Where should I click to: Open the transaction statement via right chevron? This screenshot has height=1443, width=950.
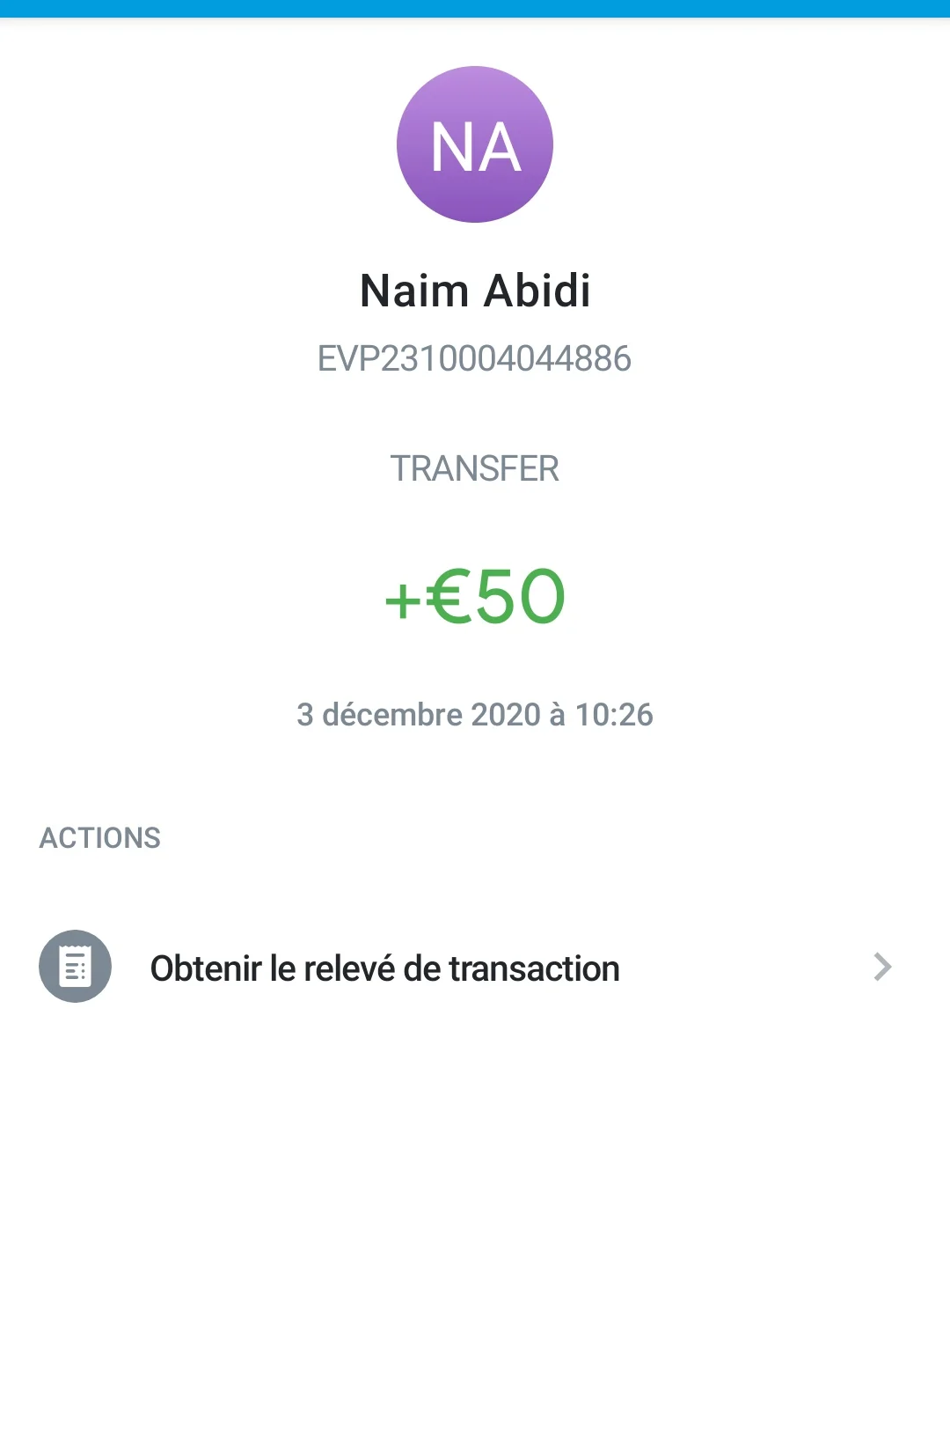coord(882,967)
